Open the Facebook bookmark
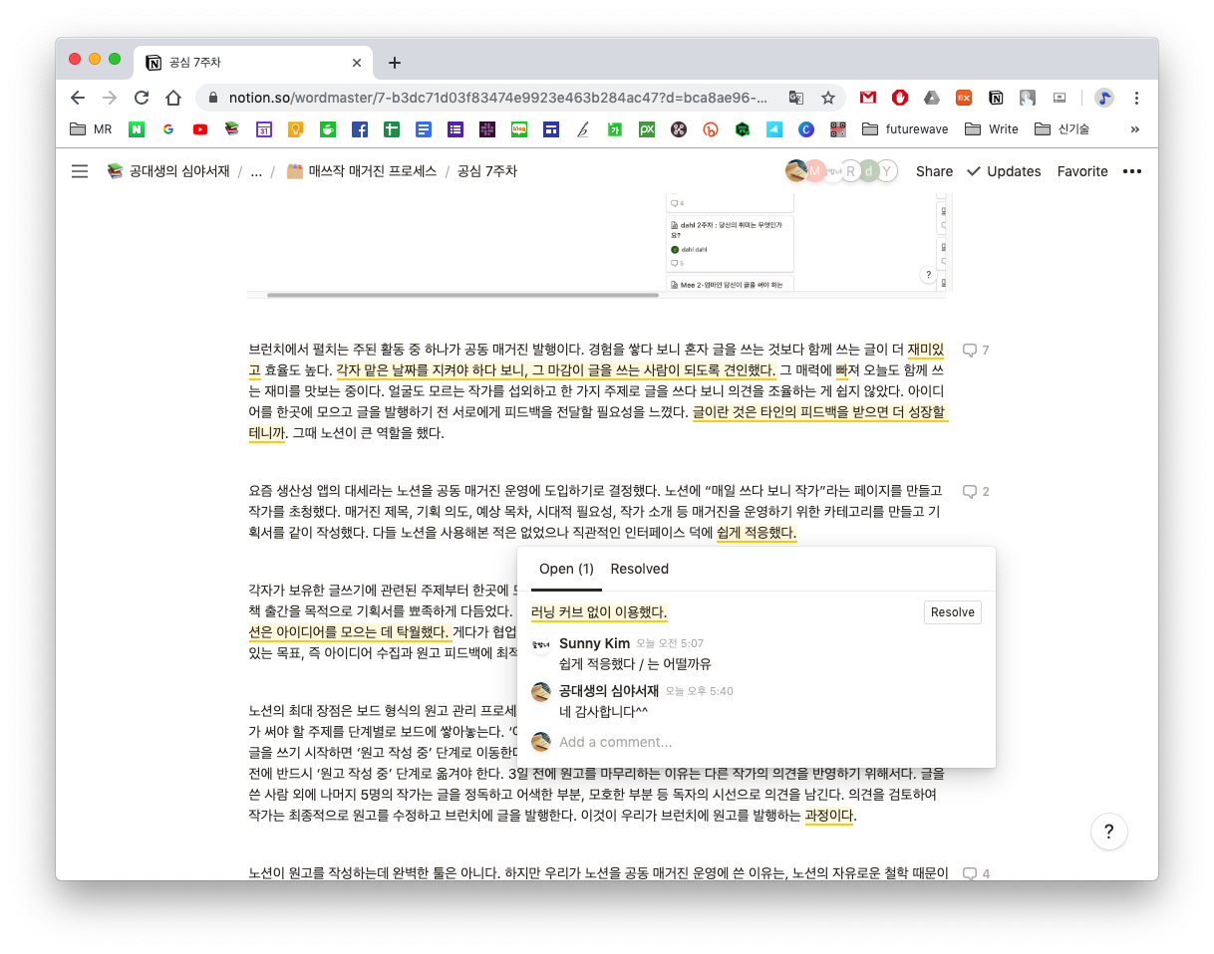The height and width of the screenshot is (954, 1214). [360, 129]
